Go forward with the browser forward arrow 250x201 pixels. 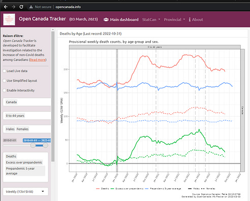pyautogui.click(x=14, y=7)
